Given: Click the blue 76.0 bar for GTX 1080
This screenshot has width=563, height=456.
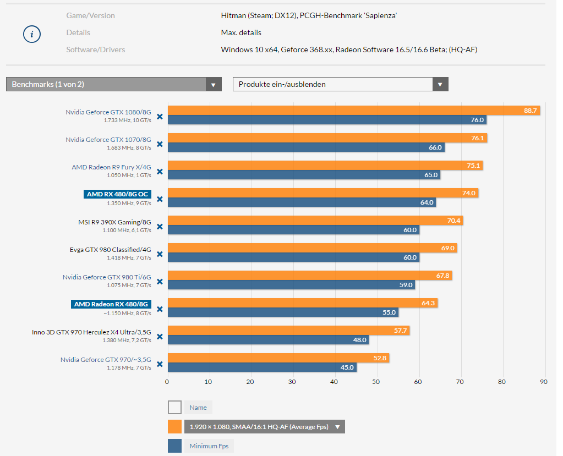Looking at the screenshot, I should (x=327, y=120).
